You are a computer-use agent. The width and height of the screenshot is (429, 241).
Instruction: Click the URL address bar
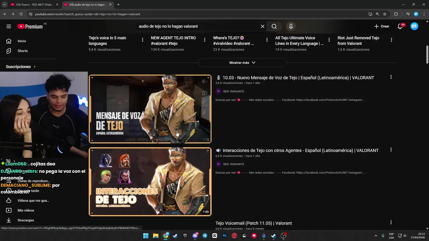coord(198,14)
